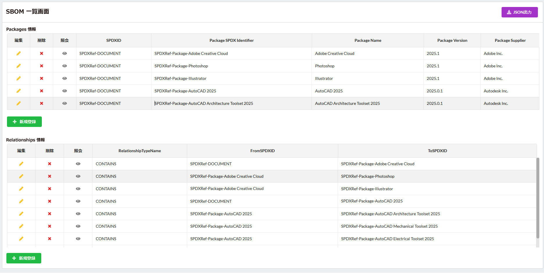Export SBOM with JSON出力 button
This screenshot has height=273, width=544.
tap(520, 12)
